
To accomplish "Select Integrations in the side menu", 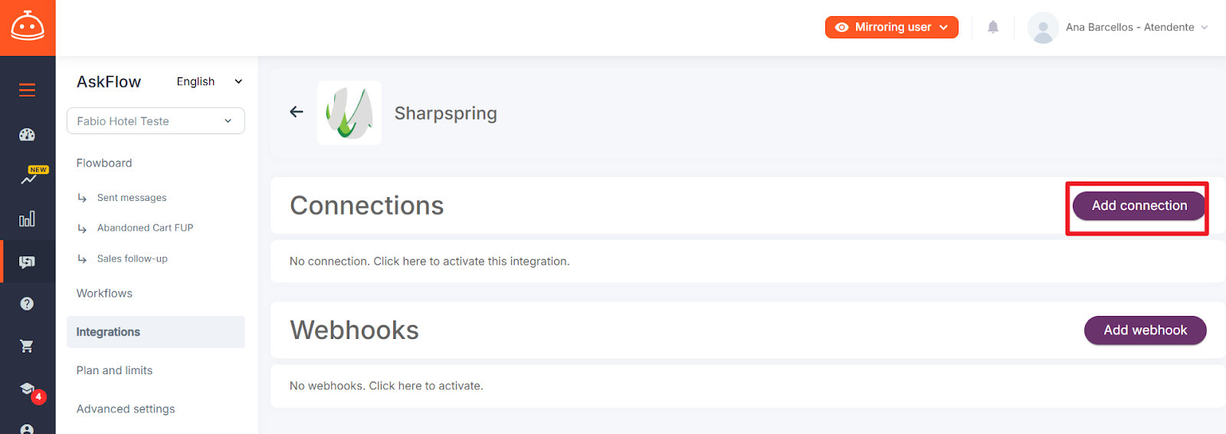I will click(156, 332).
